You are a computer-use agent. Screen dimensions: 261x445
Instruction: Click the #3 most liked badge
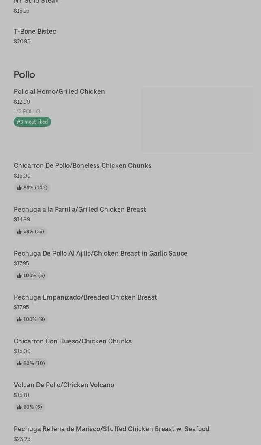[x=32, y=122]
